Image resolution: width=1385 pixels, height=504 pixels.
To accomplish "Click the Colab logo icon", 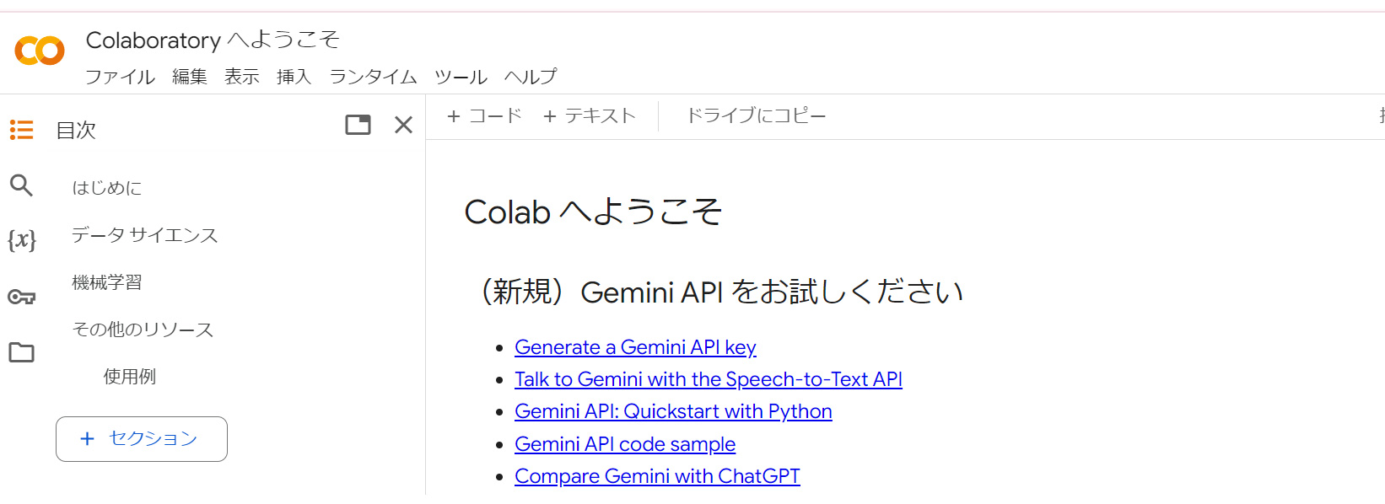I will tap(40, 51).
